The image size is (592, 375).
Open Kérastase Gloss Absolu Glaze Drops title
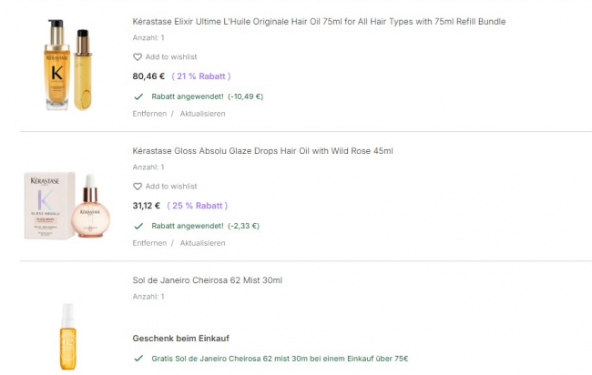click(262, 151)
